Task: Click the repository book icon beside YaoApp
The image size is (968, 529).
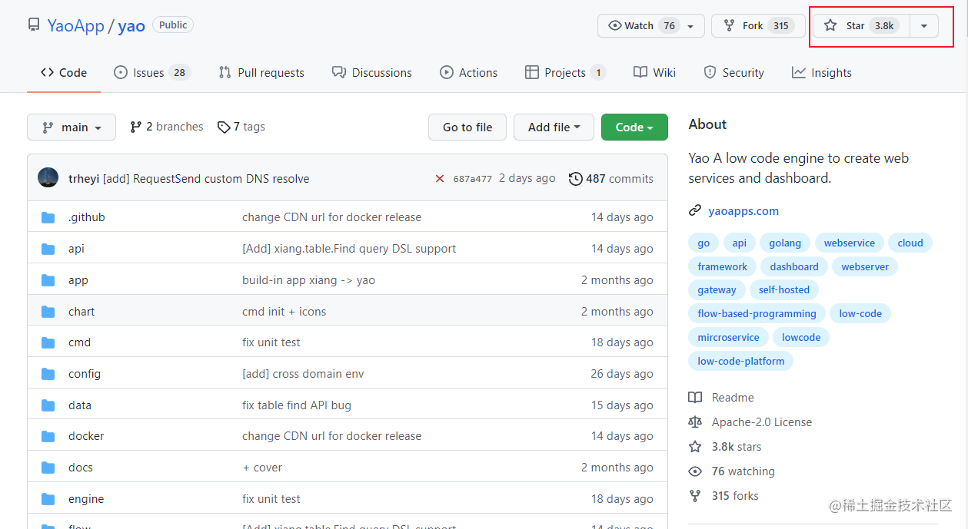Action: 34,25
